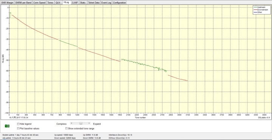Click the green camera snapshot icon

[x=7, y=126]
